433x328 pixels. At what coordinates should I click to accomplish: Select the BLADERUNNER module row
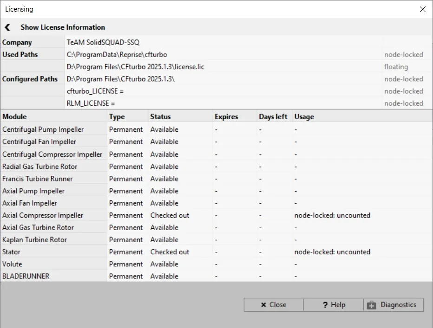216,276
